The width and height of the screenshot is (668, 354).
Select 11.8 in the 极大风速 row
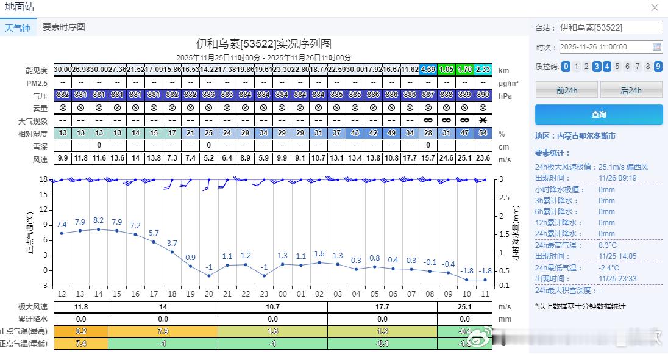[81, 307]
